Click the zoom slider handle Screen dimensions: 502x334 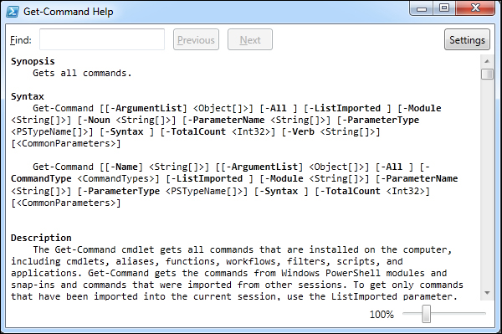426,314
